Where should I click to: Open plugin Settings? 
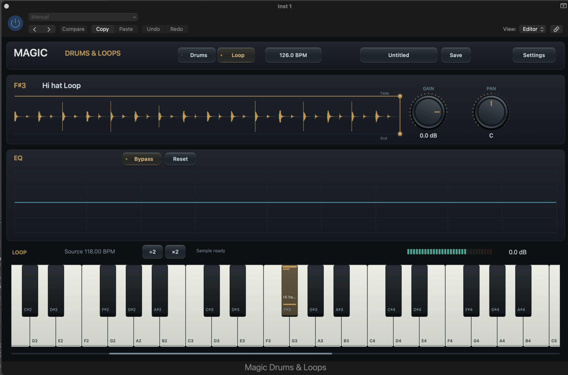(x=534, y=55)
